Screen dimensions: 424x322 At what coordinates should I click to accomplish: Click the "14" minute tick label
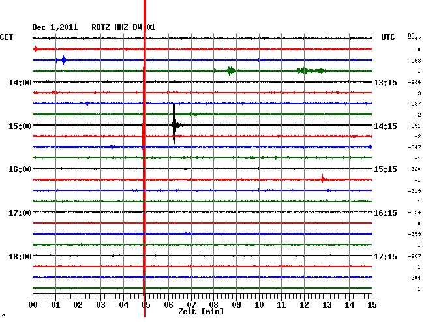(350, 305)
